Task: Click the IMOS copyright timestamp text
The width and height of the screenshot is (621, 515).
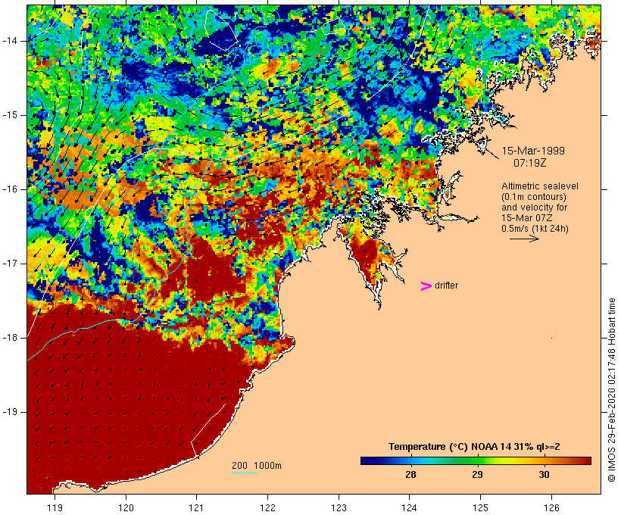Action: pos(611,390)
